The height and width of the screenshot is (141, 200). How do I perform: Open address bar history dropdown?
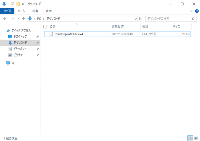[136, 19]
